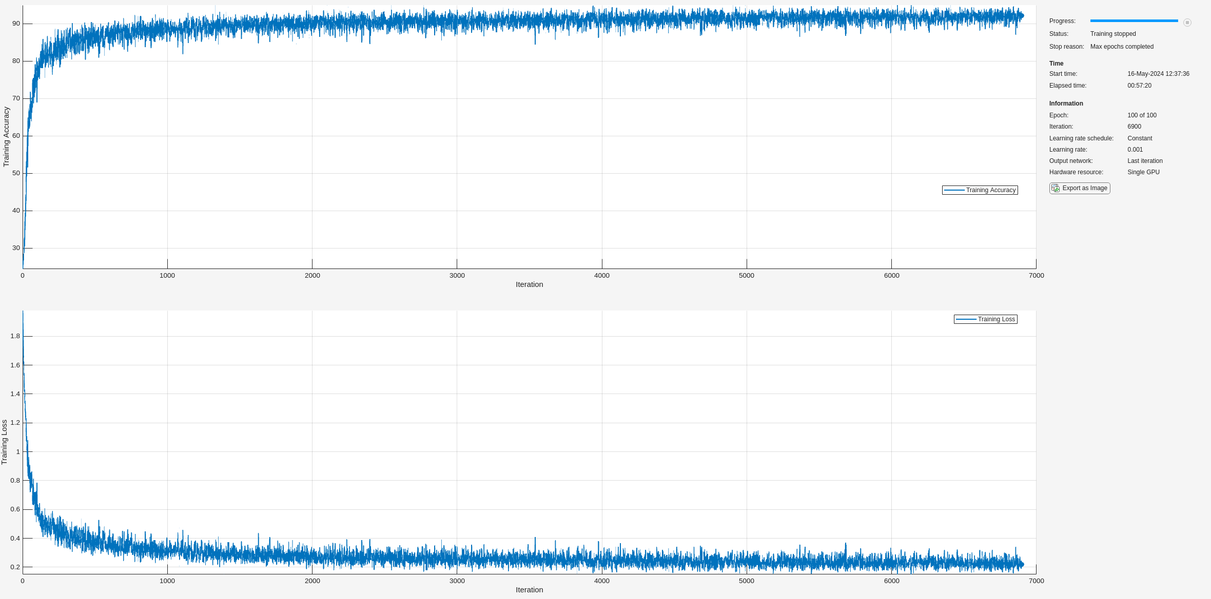The width and height of the screenshot is (1211, 599).
Task: Click the 'Constant' learning rate schedule value
Action: (1139, 138)
